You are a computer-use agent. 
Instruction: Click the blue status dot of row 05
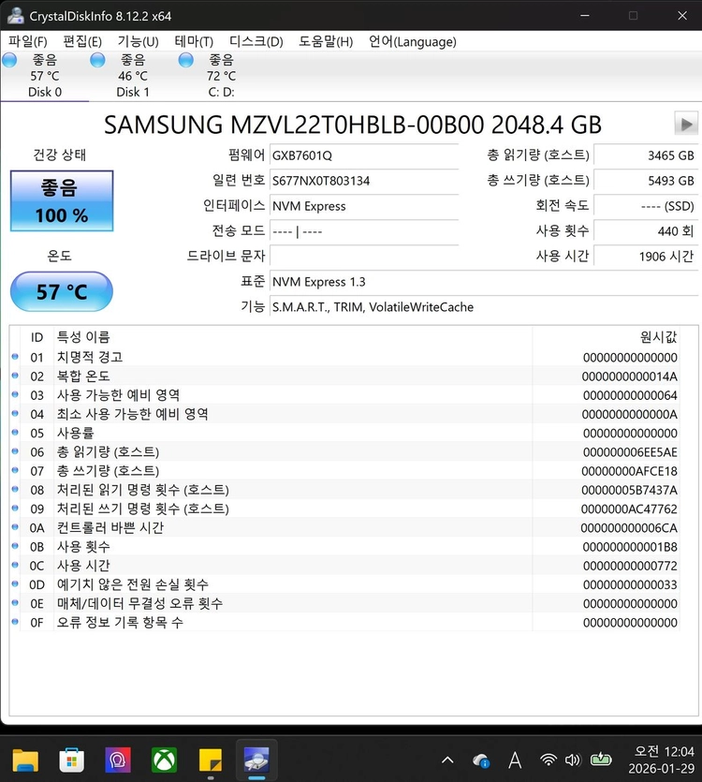pos(15,433)
